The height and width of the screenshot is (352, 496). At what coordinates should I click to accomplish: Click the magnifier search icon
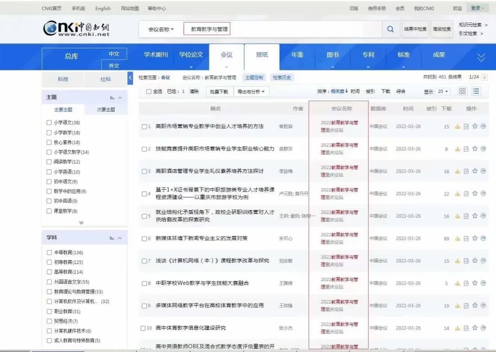(x=391, y=29)
